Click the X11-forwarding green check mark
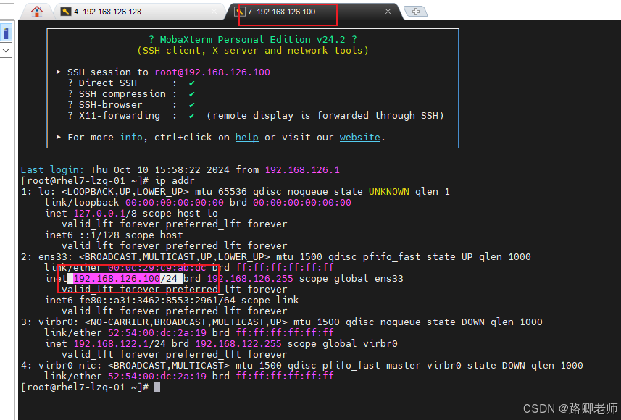621x420 pixels. point(192,116)
